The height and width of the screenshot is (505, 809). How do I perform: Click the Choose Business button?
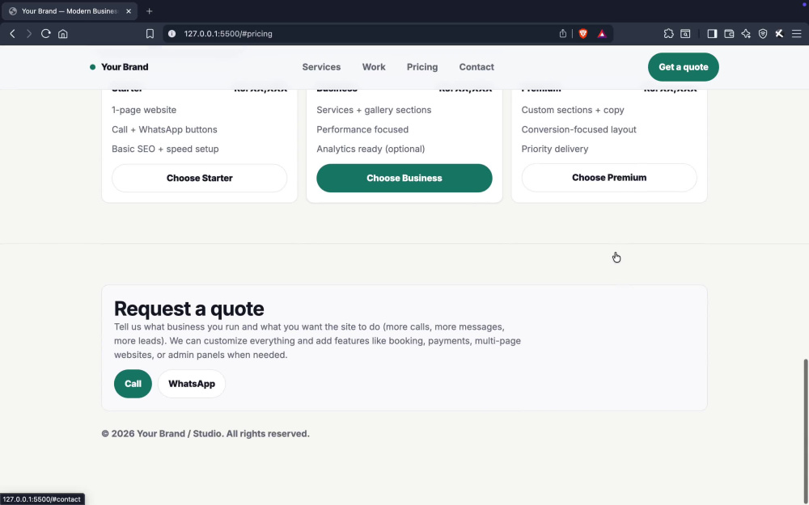click(404, 178)
